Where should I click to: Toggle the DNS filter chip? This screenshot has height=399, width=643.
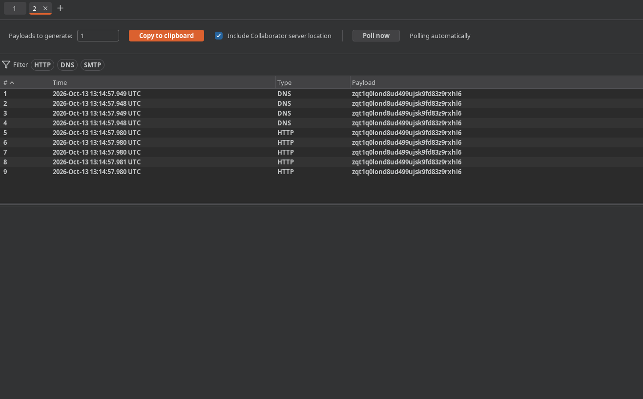(67, 65)
